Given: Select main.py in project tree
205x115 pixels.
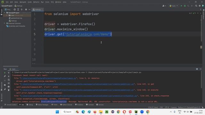Looking at the screenshot, I should tap(13, 21).
